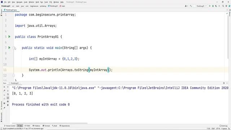Image resolution: width=231 pixels, height=130 pixels.
Task: Click line 11 with Arrays.toString call
Action: point(71,70)
